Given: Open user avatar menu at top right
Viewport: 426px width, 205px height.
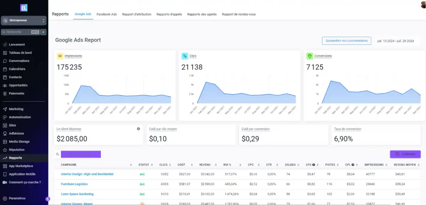Looking at the screenshot, I should tap(423, 4).
